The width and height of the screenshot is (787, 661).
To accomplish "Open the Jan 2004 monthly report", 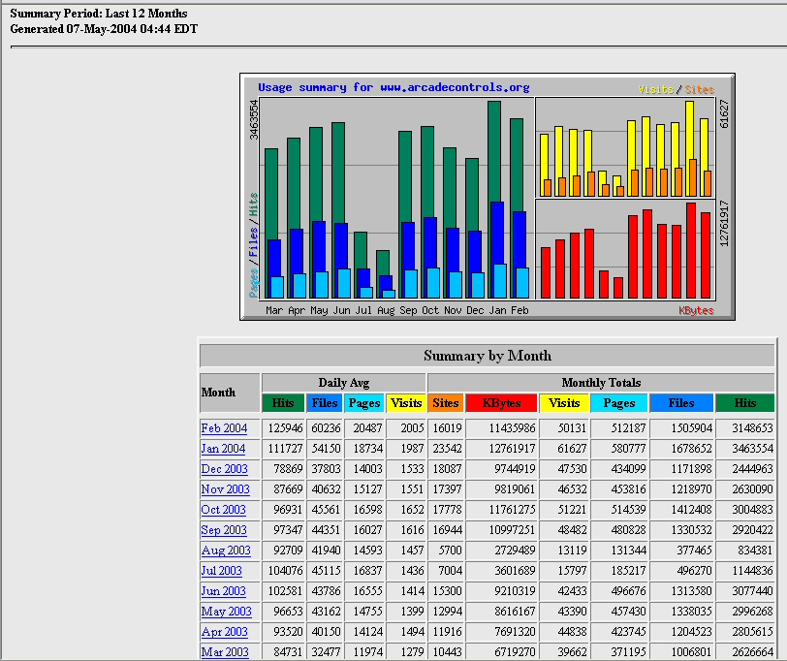I will [x=224, y=449].
